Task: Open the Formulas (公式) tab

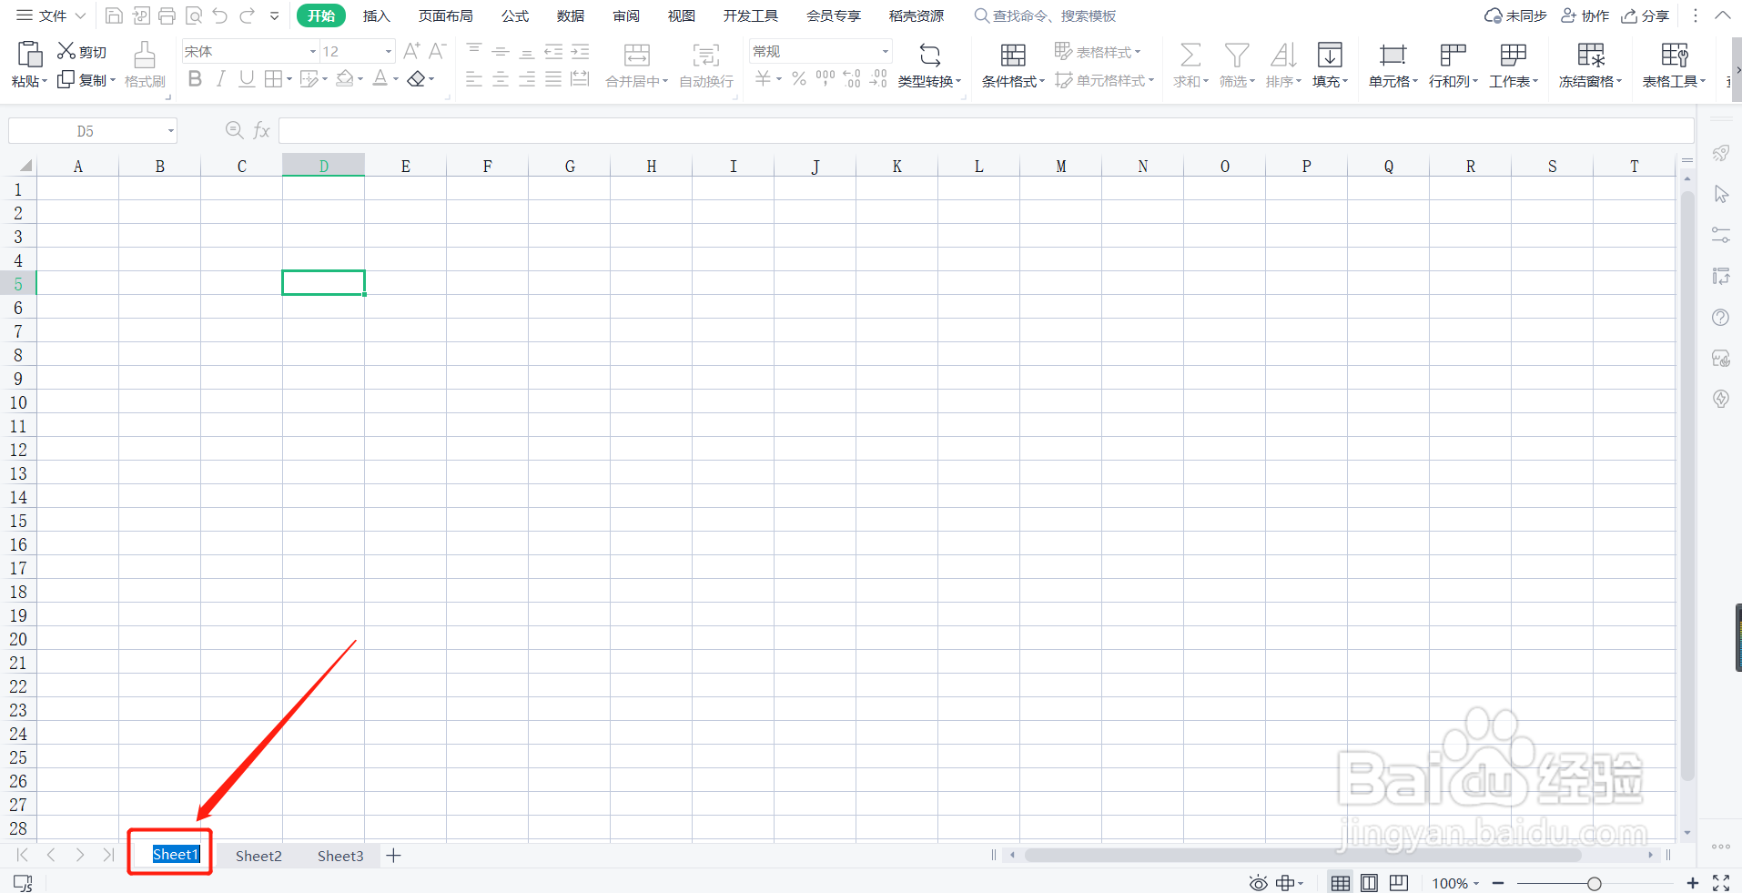Action: [x=515, y=15]
